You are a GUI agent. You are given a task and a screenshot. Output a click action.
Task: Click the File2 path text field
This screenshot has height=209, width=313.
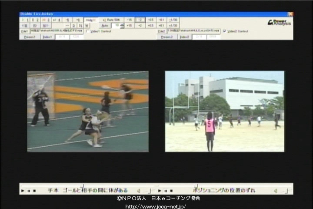coord(193,31)
